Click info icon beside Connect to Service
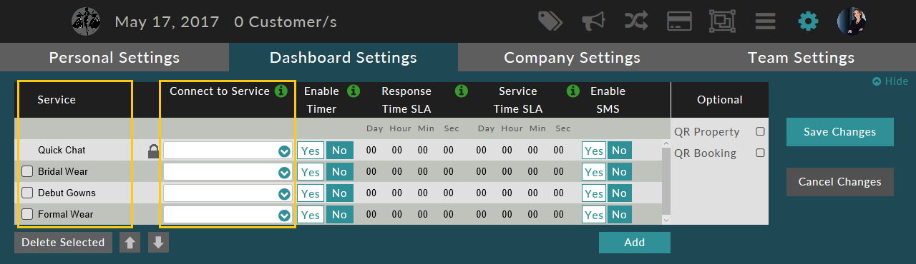 pos(281,91)
